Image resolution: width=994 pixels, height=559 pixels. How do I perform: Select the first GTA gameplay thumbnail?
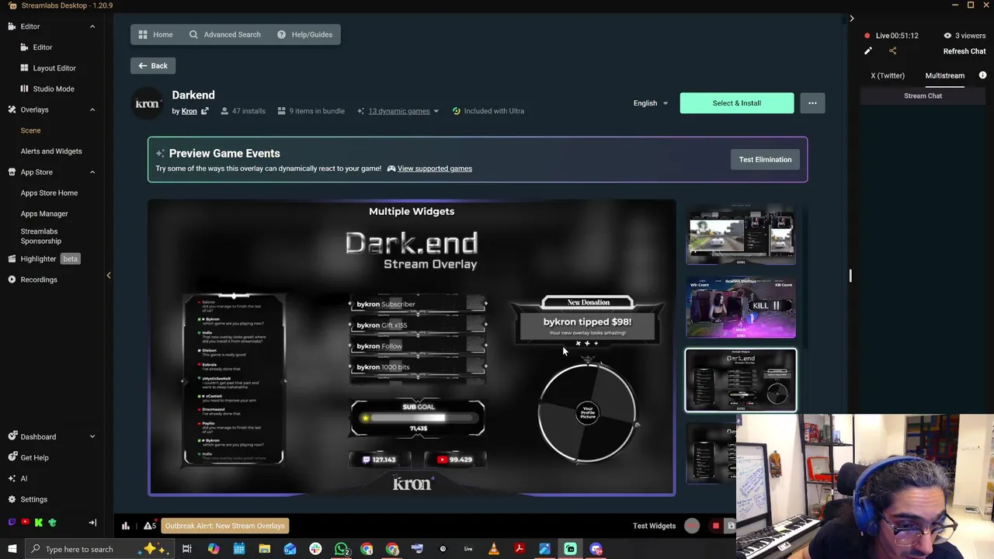tap(741, 236)
